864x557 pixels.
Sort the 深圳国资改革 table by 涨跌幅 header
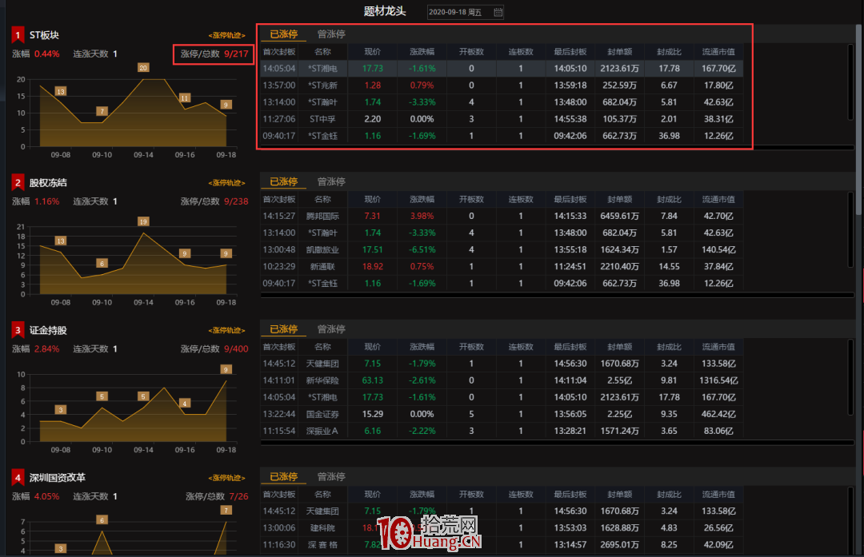coord(422,494)
